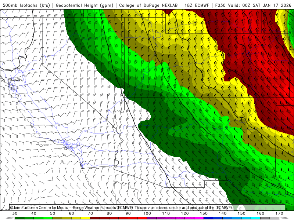Pick the purple swatch right of 100
This screenshot has height=220, width=294.
point(152,218)
